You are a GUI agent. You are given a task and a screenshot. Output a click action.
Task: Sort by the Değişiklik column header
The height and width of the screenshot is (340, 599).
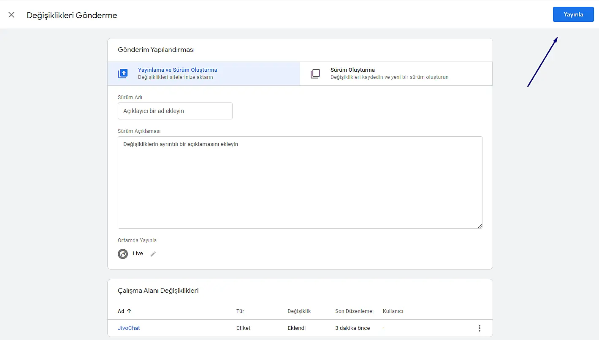299,311
